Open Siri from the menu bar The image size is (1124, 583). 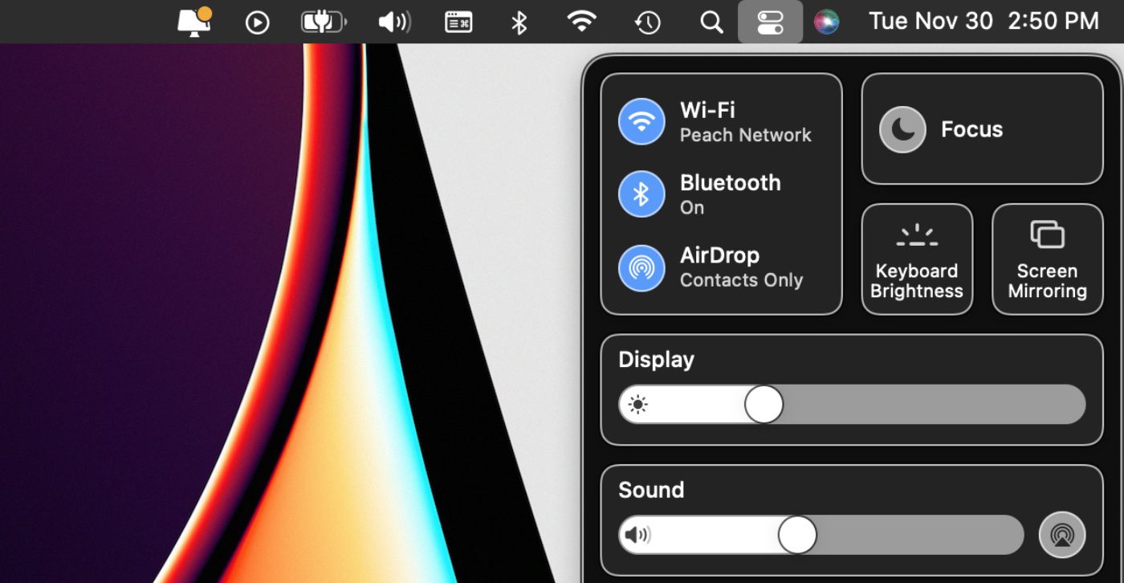826,22
